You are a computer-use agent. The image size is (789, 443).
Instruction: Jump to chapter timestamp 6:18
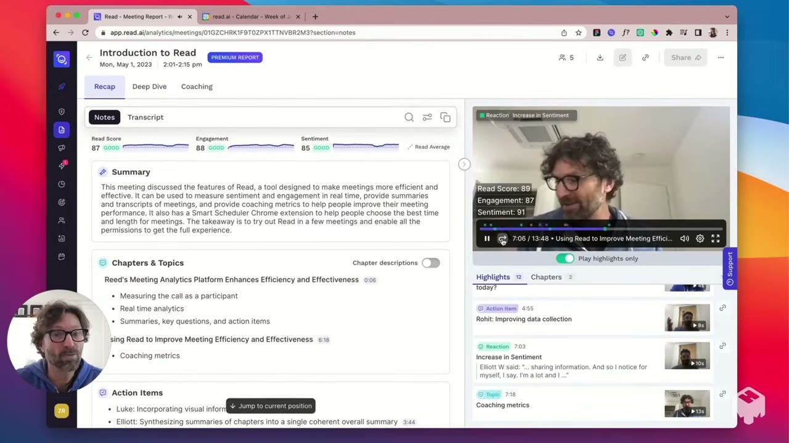coord(324,340)
